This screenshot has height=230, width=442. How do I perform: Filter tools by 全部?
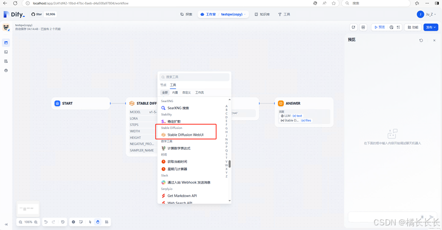click(x=165, y=93)
